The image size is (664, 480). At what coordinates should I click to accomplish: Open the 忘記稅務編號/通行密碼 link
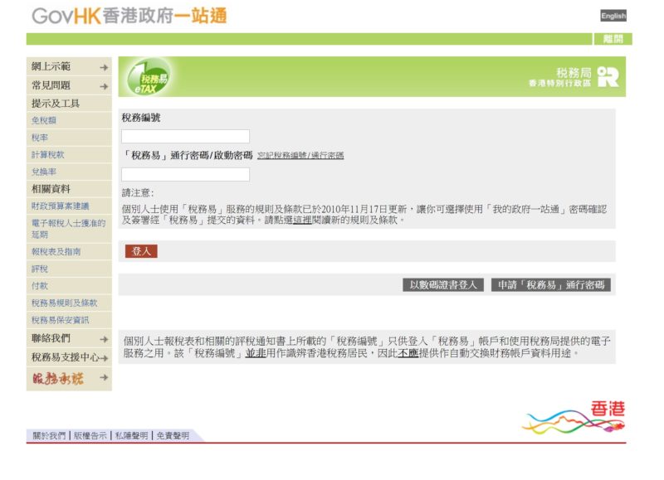click(300, 156)
